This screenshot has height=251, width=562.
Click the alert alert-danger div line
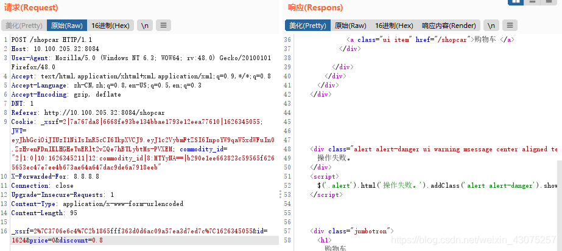434,149
